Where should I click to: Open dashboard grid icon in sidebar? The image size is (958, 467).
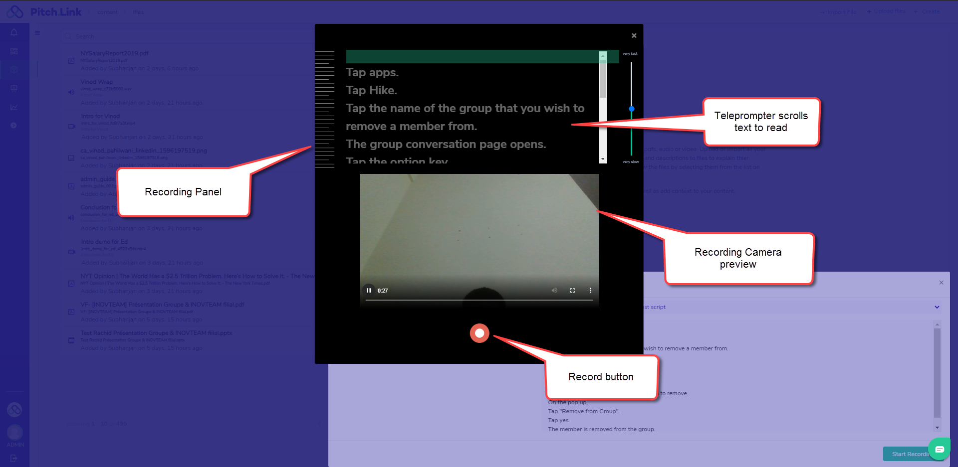click(x=14, y=51)
